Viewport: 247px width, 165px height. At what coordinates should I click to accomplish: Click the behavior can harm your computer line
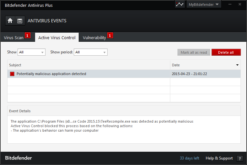tap(55, 130)
